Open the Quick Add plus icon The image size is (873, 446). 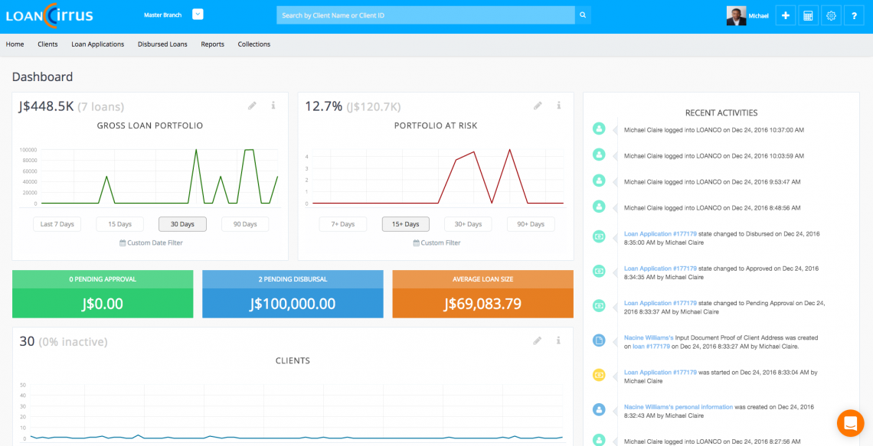click(x=785, y=15)
